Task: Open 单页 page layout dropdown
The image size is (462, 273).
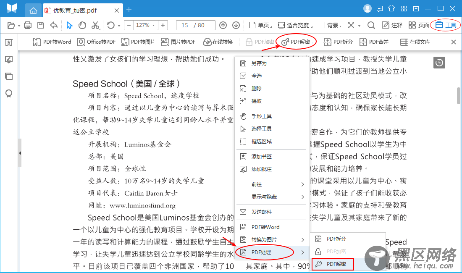Action: pyautogui.click(x=260, y=25)
